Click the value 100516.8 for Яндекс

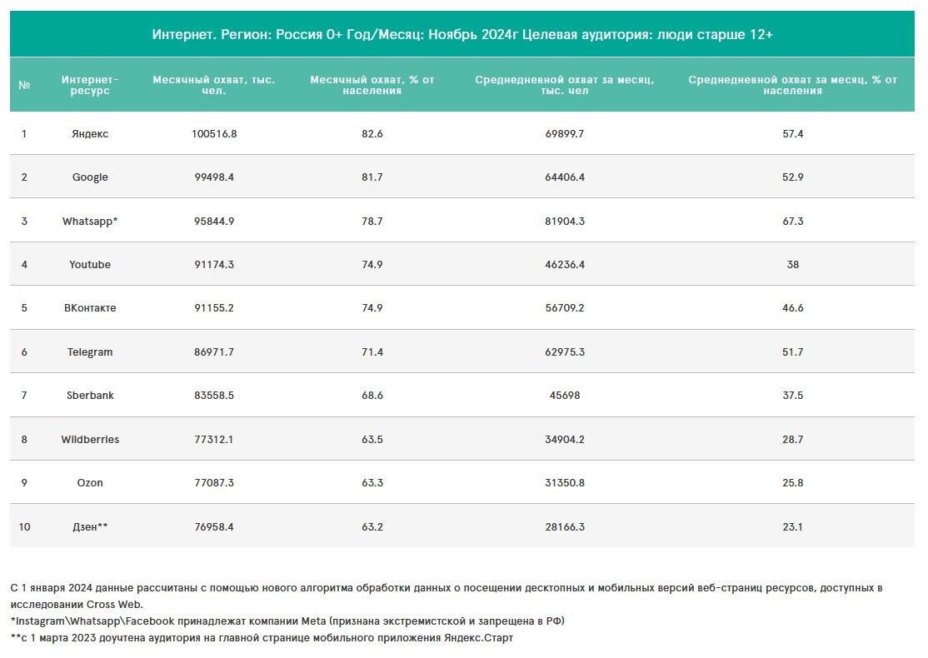pos(213,134)
